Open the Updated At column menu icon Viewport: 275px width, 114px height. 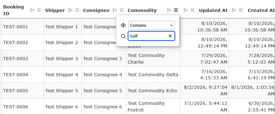(192, 10)
